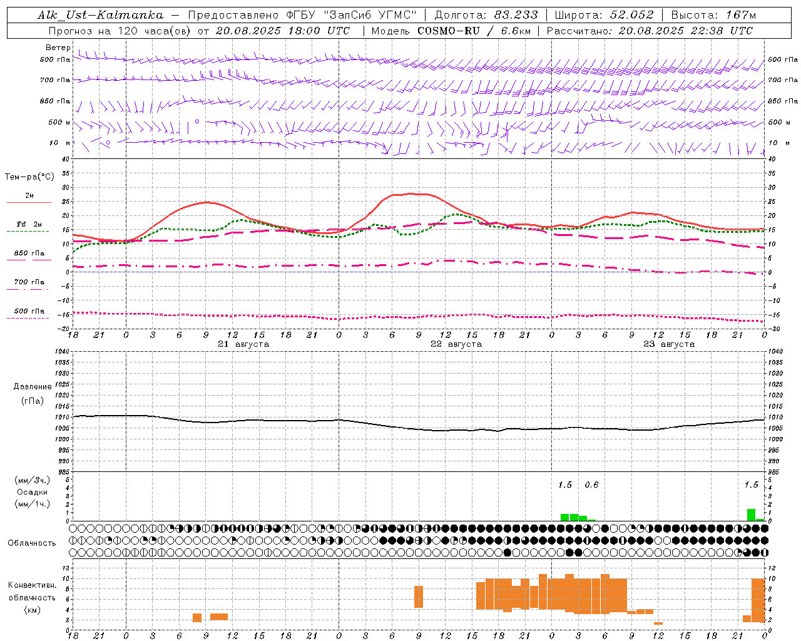The width and height of the screenshot is (801, 641).
Task: Click the '(мм/3ч.)' precipitation unit label
Action: 33,480
